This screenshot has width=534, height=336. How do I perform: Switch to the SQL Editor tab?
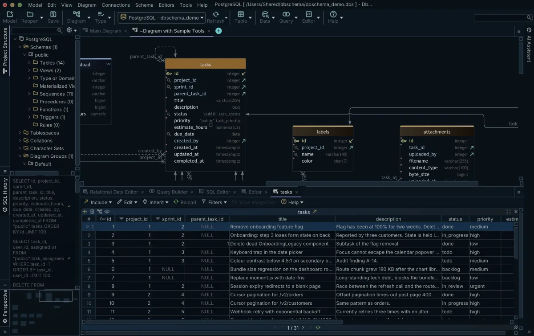(218, 192)
